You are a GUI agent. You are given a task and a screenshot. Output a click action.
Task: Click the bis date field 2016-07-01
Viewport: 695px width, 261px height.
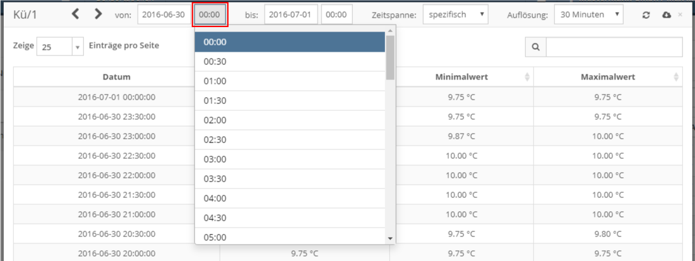(x=291, y=14)
